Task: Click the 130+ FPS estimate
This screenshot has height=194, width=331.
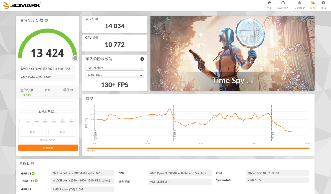Action: 115,85
